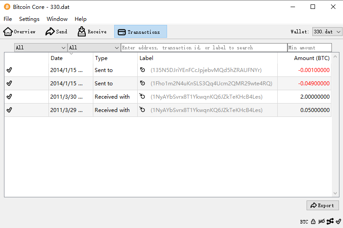The height and width of the screenshot is (228, 343).
Task: Toggle network activity via the connections icon
Action: [x=330, y=221]
